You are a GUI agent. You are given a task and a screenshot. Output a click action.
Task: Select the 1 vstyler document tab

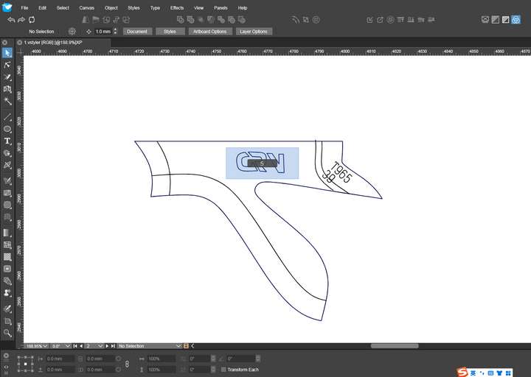point(63,43)
